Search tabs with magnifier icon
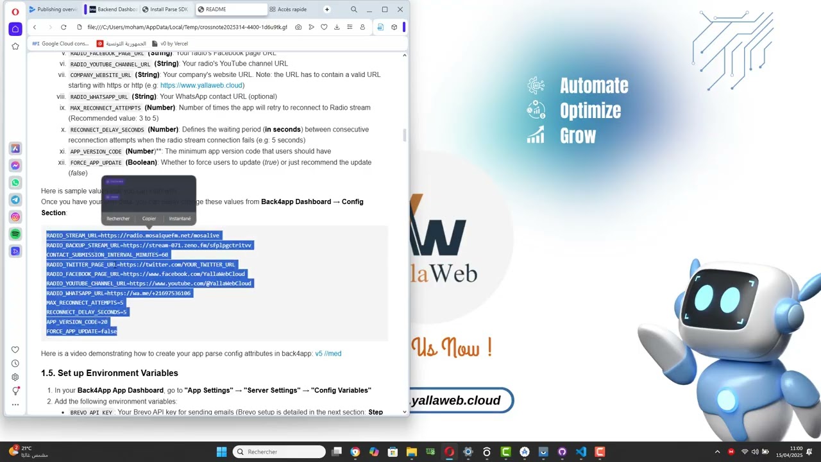The image size is (821, 462). (x=354, y=10)
